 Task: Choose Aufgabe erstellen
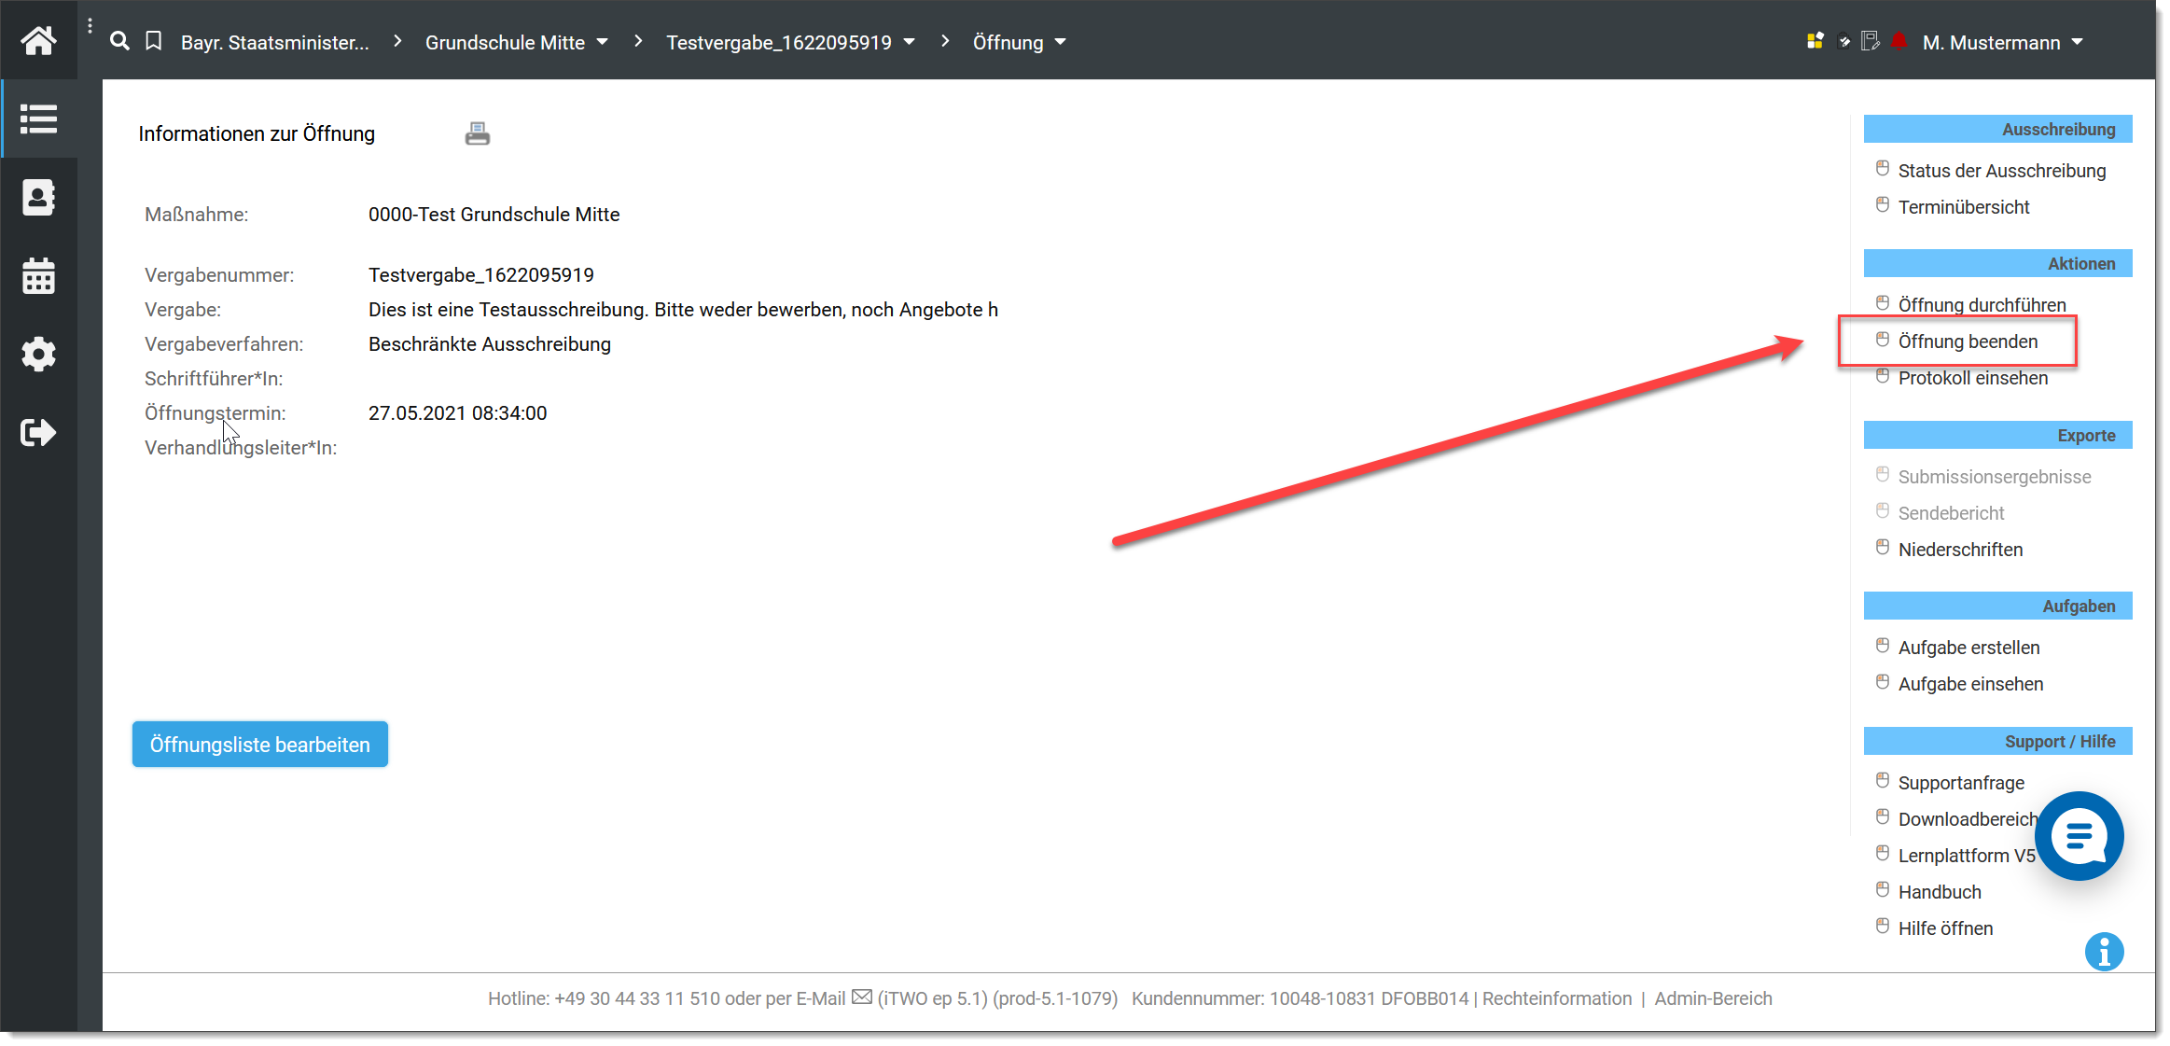pos(1968,648)
